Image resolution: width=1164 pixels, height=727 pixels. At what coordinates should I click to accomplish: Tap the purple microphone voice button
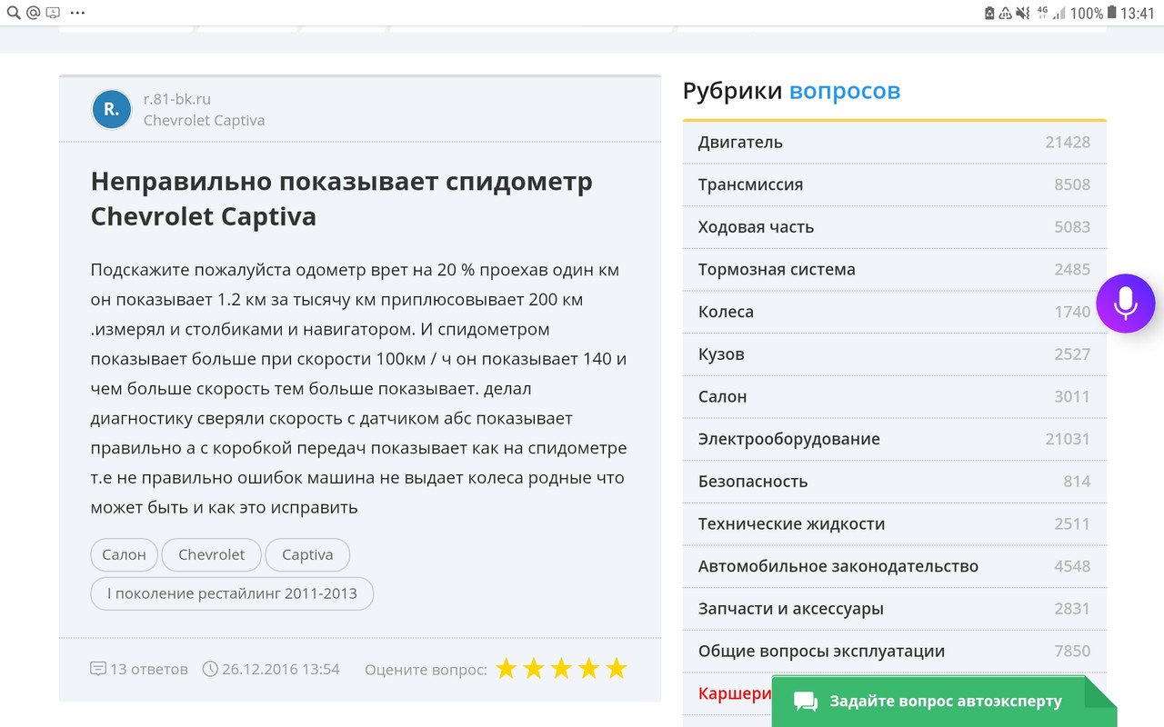(x=1126, y=304)
